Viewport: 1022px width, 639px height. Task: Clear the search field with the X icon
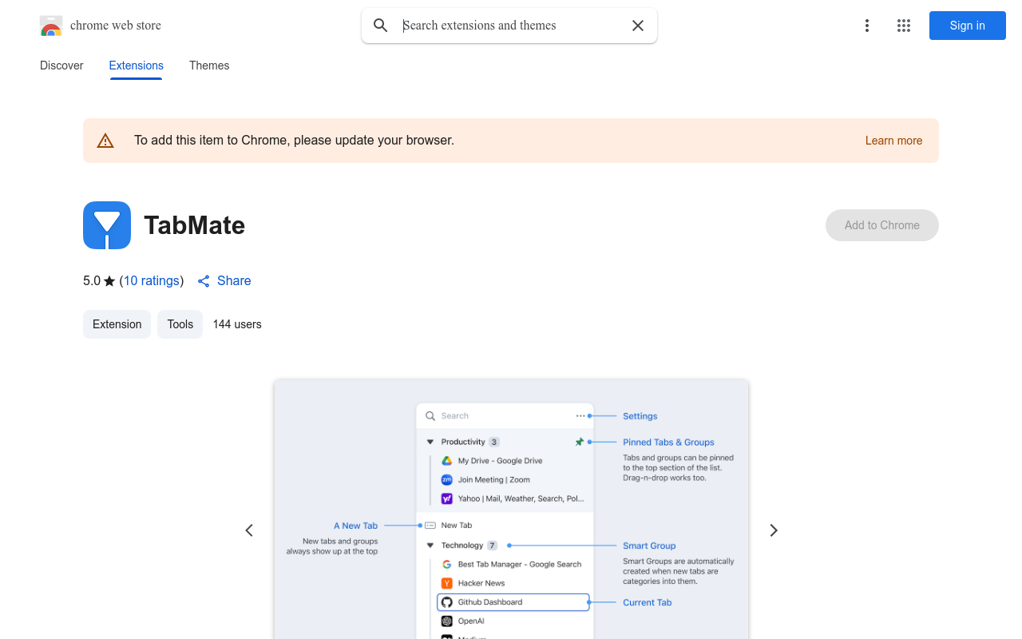point(638,26)
